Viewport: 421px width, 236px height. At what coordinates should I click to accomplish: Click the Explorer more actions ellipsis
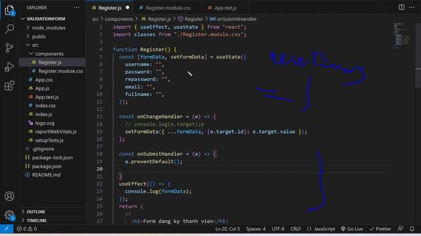tap(76, 7)
